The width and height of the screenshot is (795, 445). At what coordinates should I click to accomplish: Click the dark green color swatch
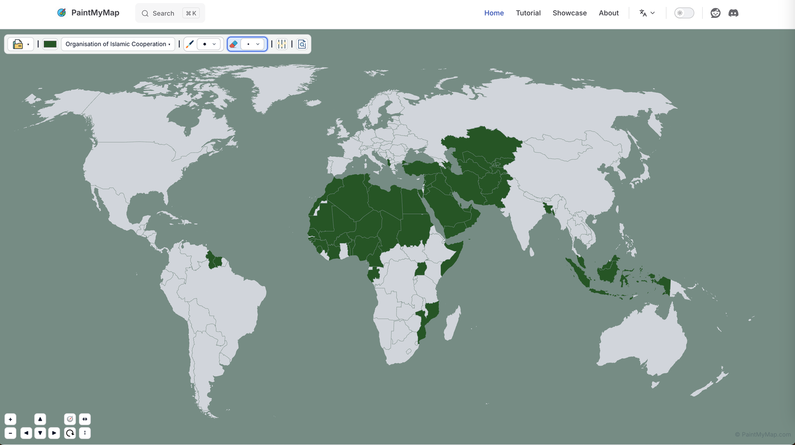point(50,44)
